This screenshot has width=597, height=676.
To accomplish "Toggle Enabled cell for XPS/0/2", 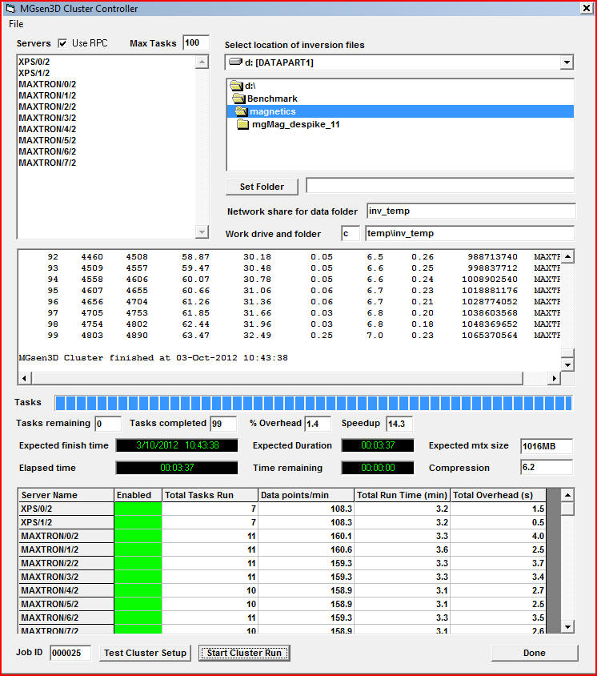I will pyautogui.click(x=138, y=509).
